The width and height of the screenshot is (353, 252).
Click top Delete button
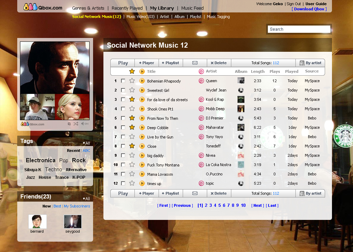219,63
